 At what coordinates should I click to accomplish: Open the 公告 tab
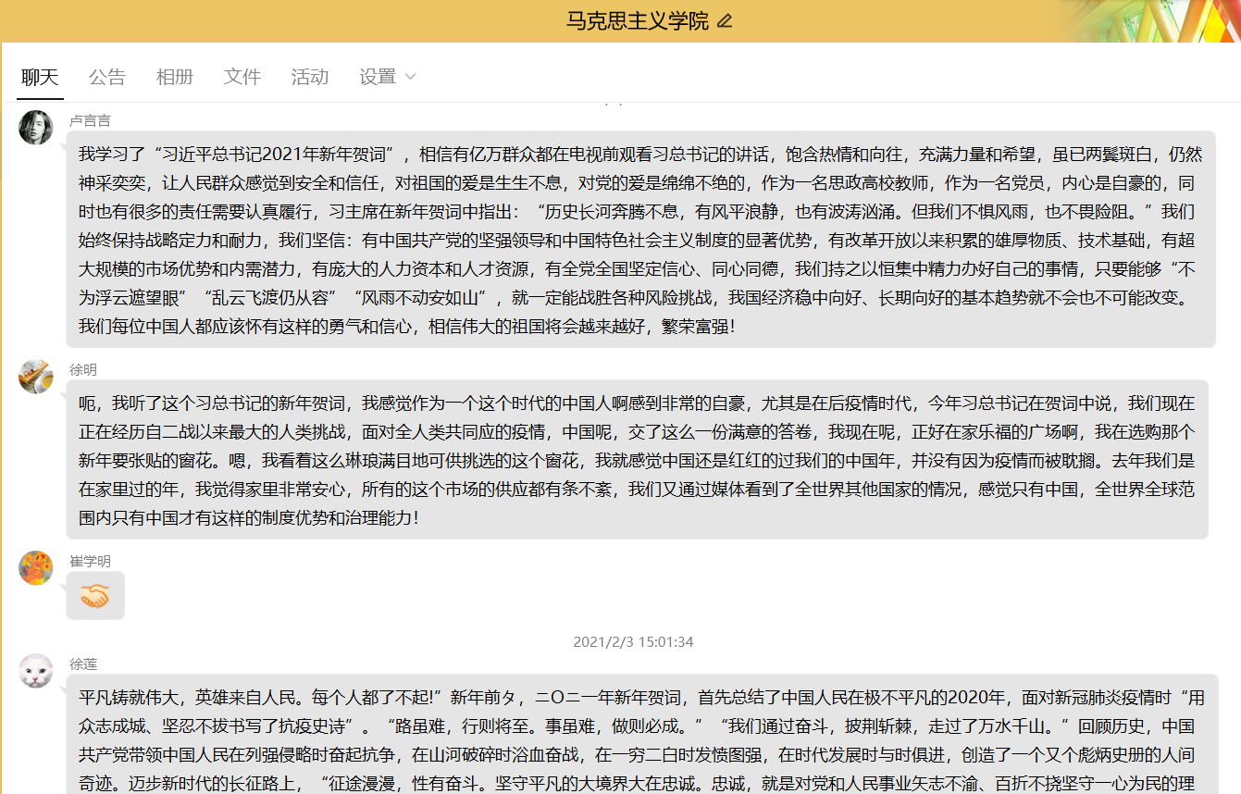(107, 77)
